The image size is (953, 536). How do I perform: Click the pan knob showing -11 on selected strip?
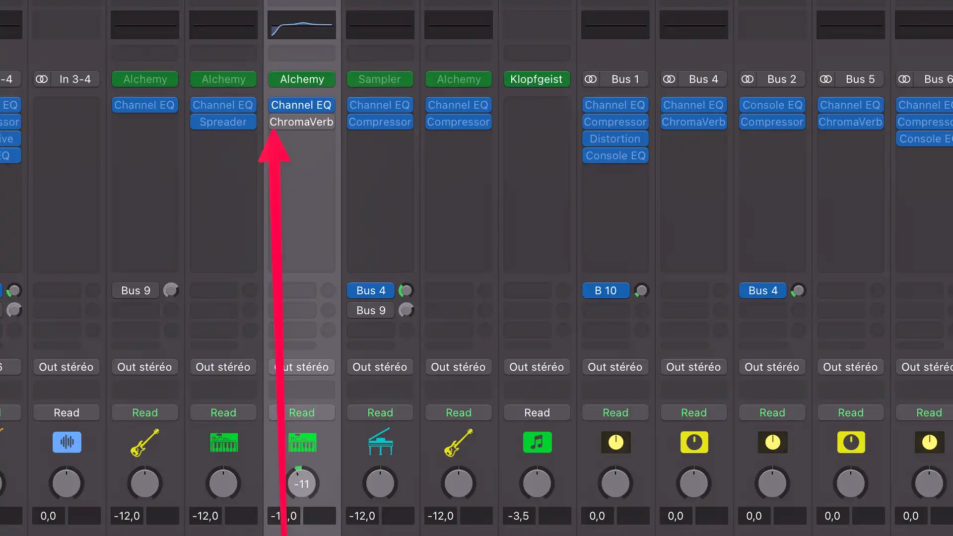[302, 483]
